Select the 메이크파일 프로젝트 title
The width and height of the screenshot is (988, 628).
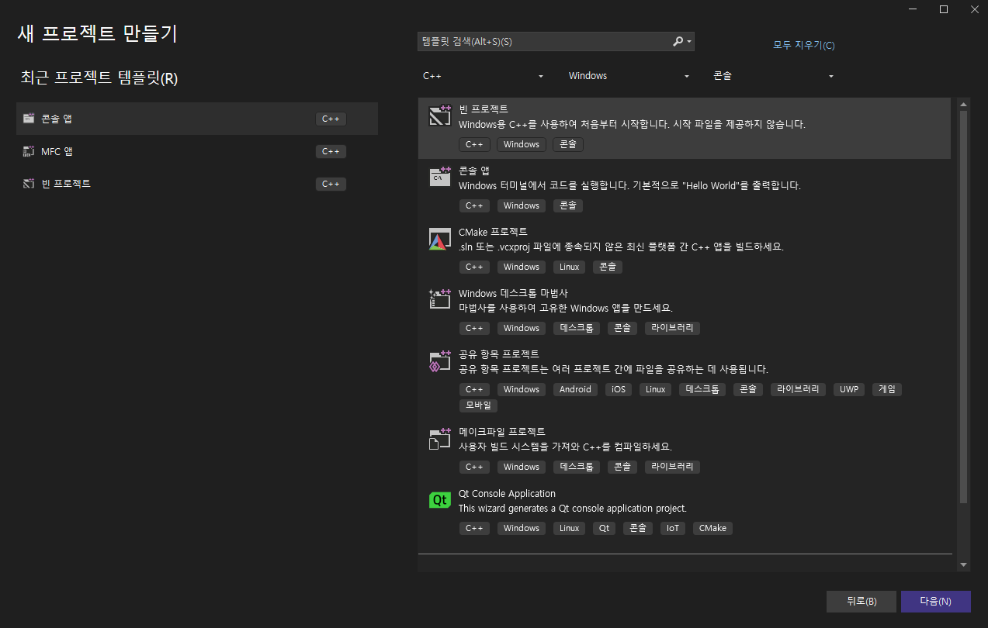click(502, 432)
